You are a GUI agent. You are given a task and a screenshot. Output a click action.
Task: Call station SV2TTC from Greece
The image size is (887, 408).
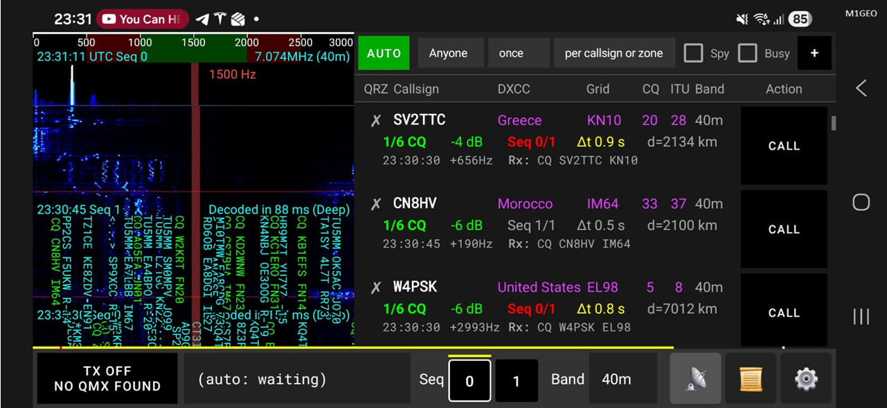pos(783,146)
